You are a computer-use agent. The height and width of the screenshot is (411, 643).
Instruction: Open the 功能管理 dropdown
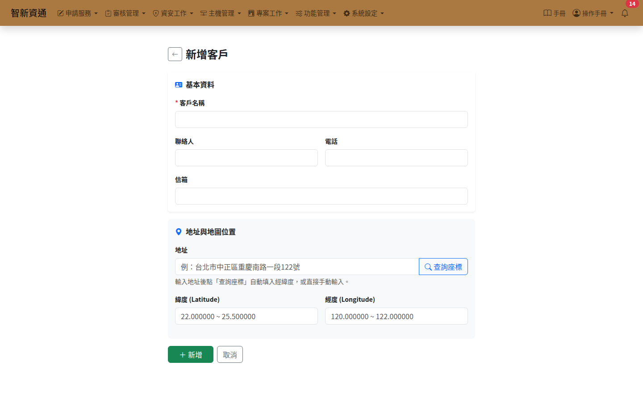pyautogui.click(x=316, y=13)
